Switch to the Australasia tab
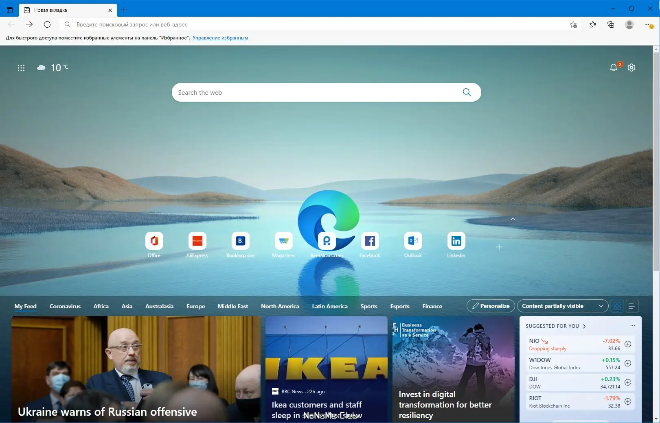The width and height of the screenshot is (660, 423). point(160,306)
